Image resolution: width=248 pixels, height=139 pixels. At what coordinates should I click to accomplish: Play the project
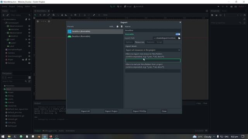pos(219,7)
